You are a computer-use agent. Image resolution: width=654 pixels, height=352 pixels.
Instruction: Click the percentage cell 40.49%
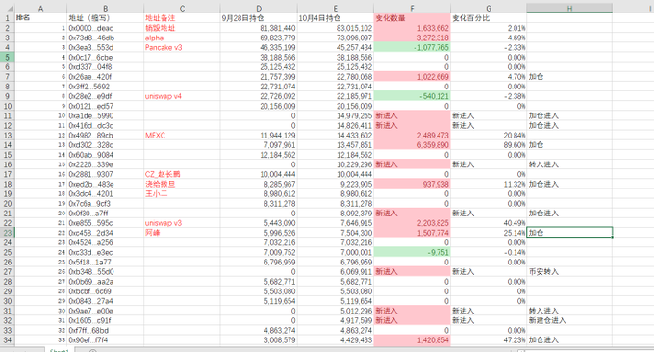tap(489, 223)
